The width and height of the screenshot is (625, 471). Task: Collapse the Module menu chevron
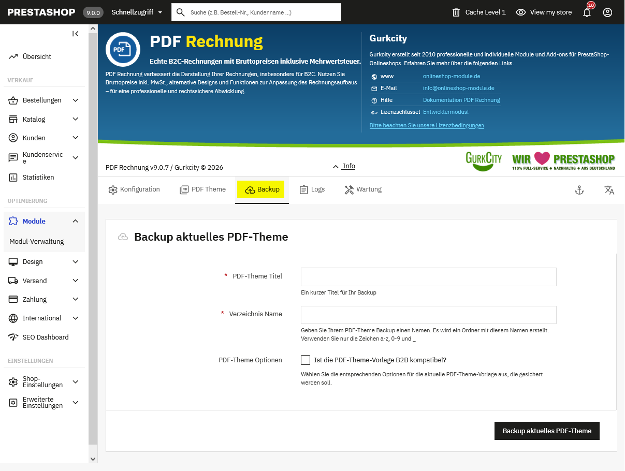76,222
